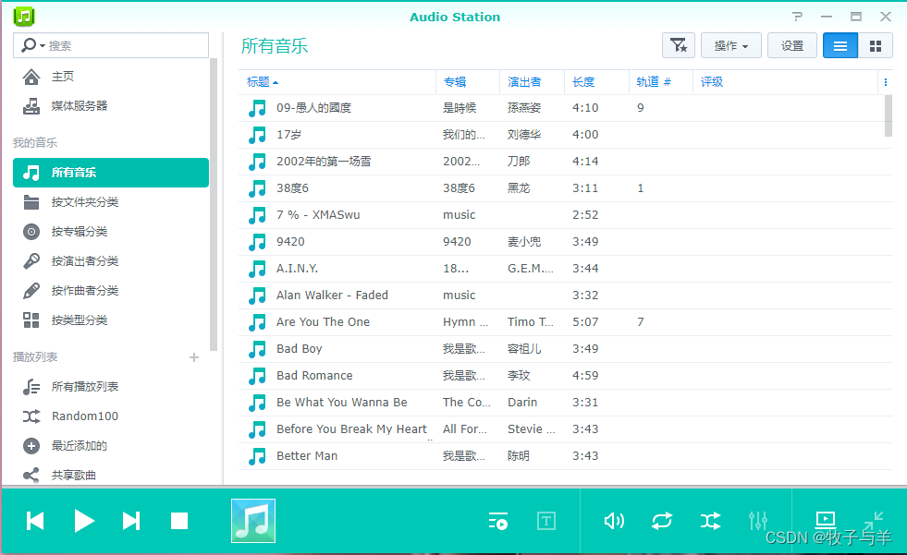Add a new playlist with the plus icon
This screenshot has height=555, width=907.
(x=194, y=357)
